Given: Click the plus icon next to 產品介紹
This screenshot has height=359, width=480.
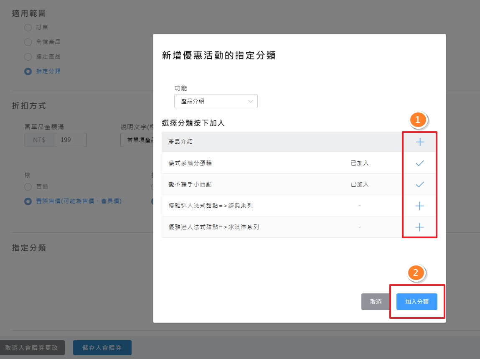Looking at the screenshot, I should [x=419, y=142].
